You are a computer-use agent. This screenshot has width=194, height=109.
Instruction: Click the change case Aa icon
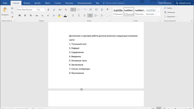pyautogui.click(x=60, y=10)
